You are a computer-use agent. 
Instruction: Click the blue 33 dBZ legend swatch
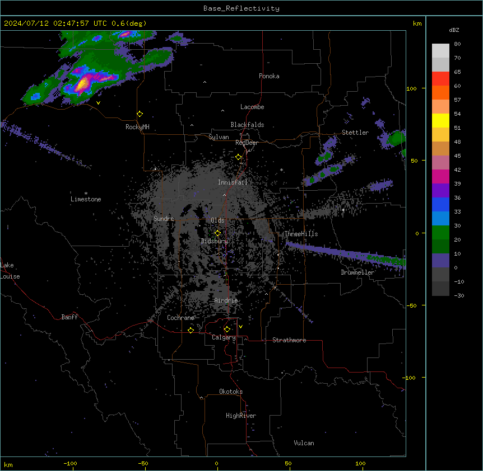pyautogui.click(x=440, y=204)
